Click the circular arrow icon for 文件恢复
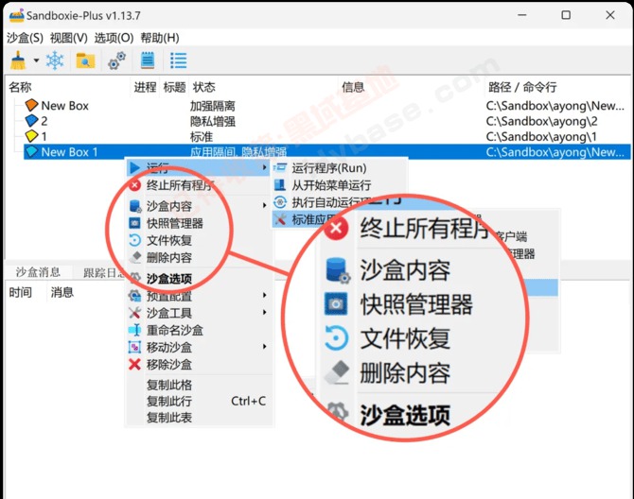Screen dimensions: 634x499 pyautogui.click(x=134, y=240)
